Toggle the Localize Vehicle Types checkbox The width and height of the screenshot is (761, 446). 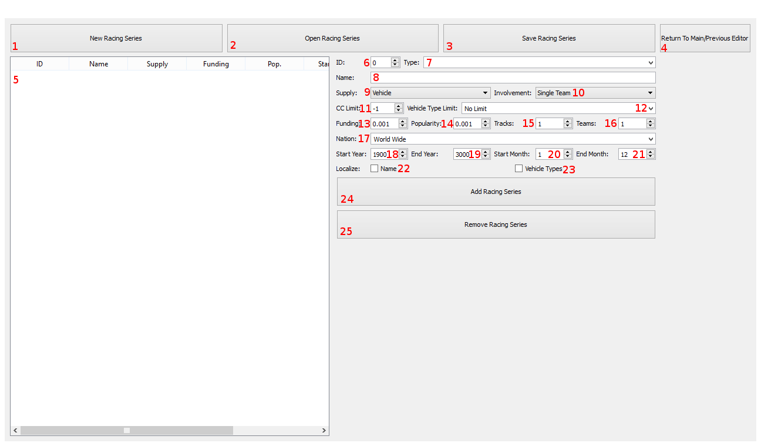pos(518,169)
